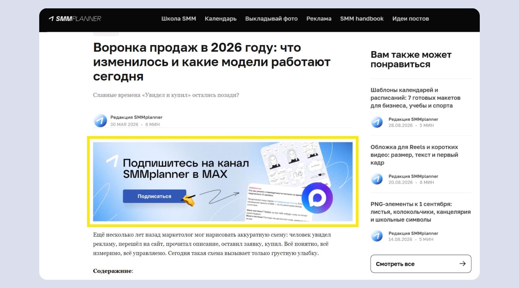Open the Идеи постов menu item

point(411,19)
